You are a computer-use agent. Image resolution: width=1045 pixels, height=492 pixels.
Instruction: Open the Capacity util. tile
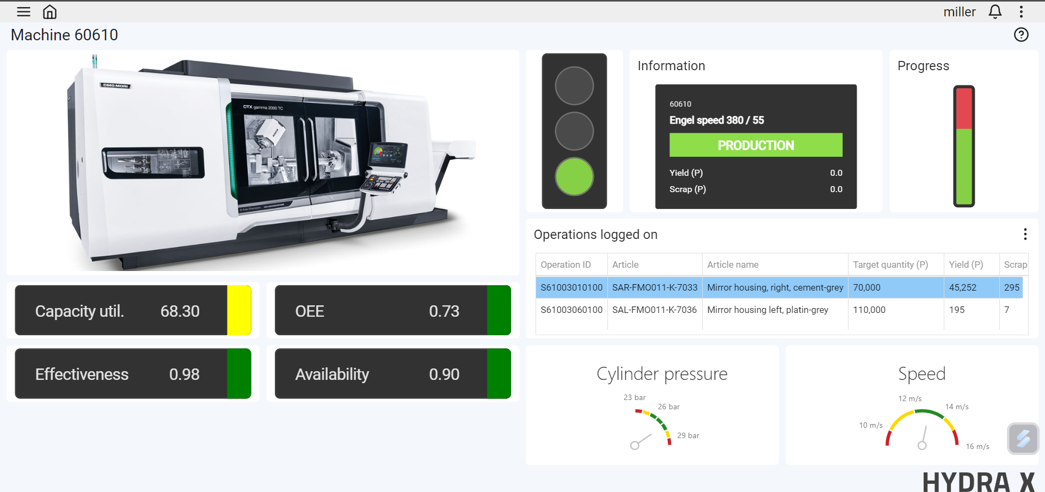133,310
